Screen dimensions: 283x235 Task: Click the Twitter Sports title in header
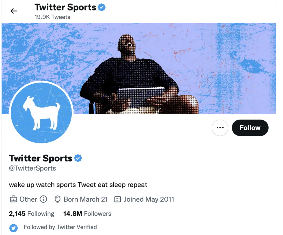tap(65, 7)
